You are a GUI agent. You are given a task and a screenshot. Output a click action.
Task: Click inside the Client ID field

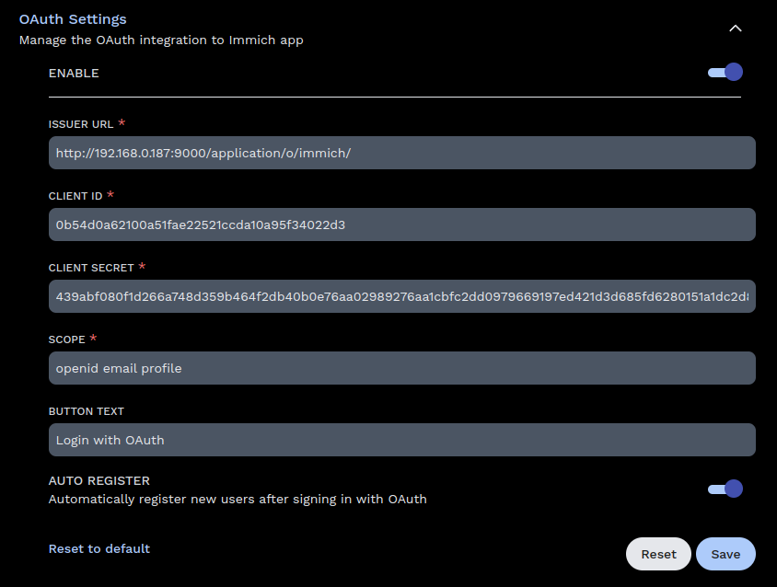point(400,224)
